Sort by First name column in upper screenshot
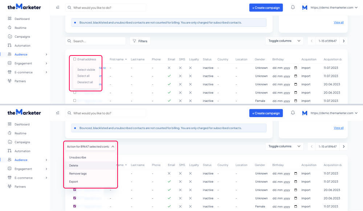 (118, 59)
